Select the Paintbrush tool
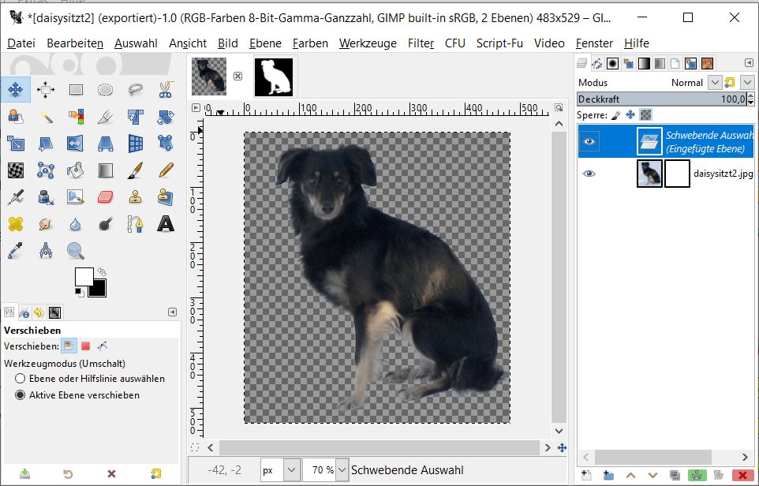 (x=136, y=170)
